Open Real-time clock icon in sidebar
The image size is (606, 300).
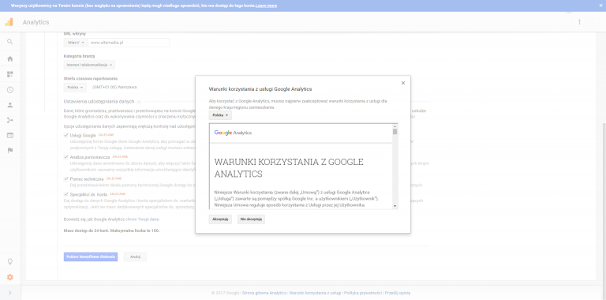click(10, 90)
